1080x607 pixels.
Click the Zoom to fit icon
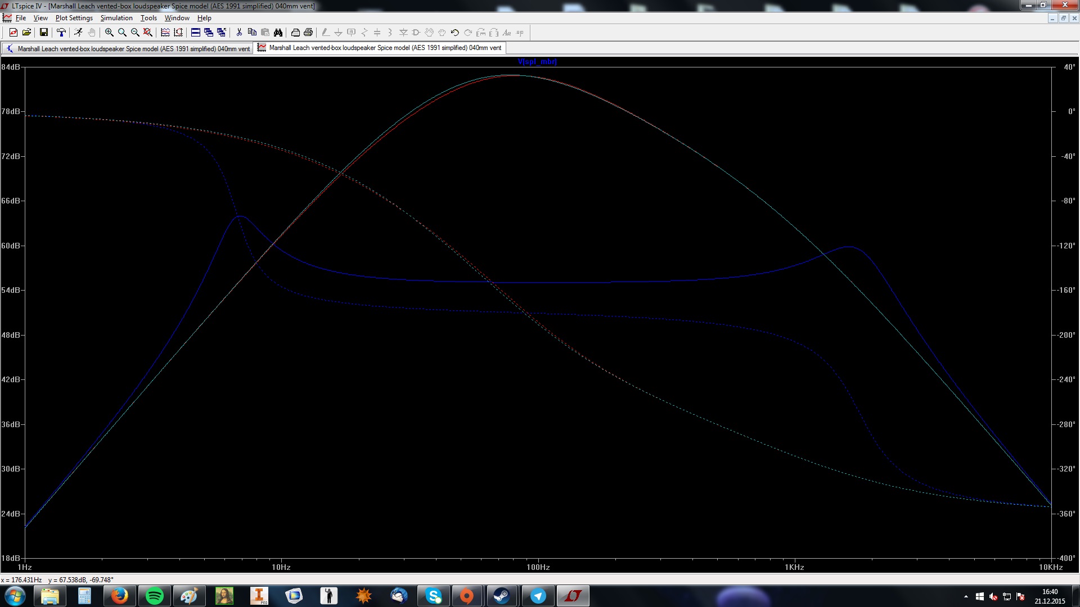(148, 33)
